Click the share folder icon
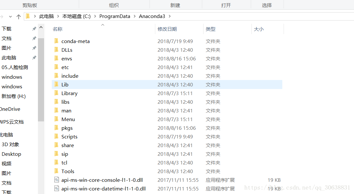 (x=56, y=145)
